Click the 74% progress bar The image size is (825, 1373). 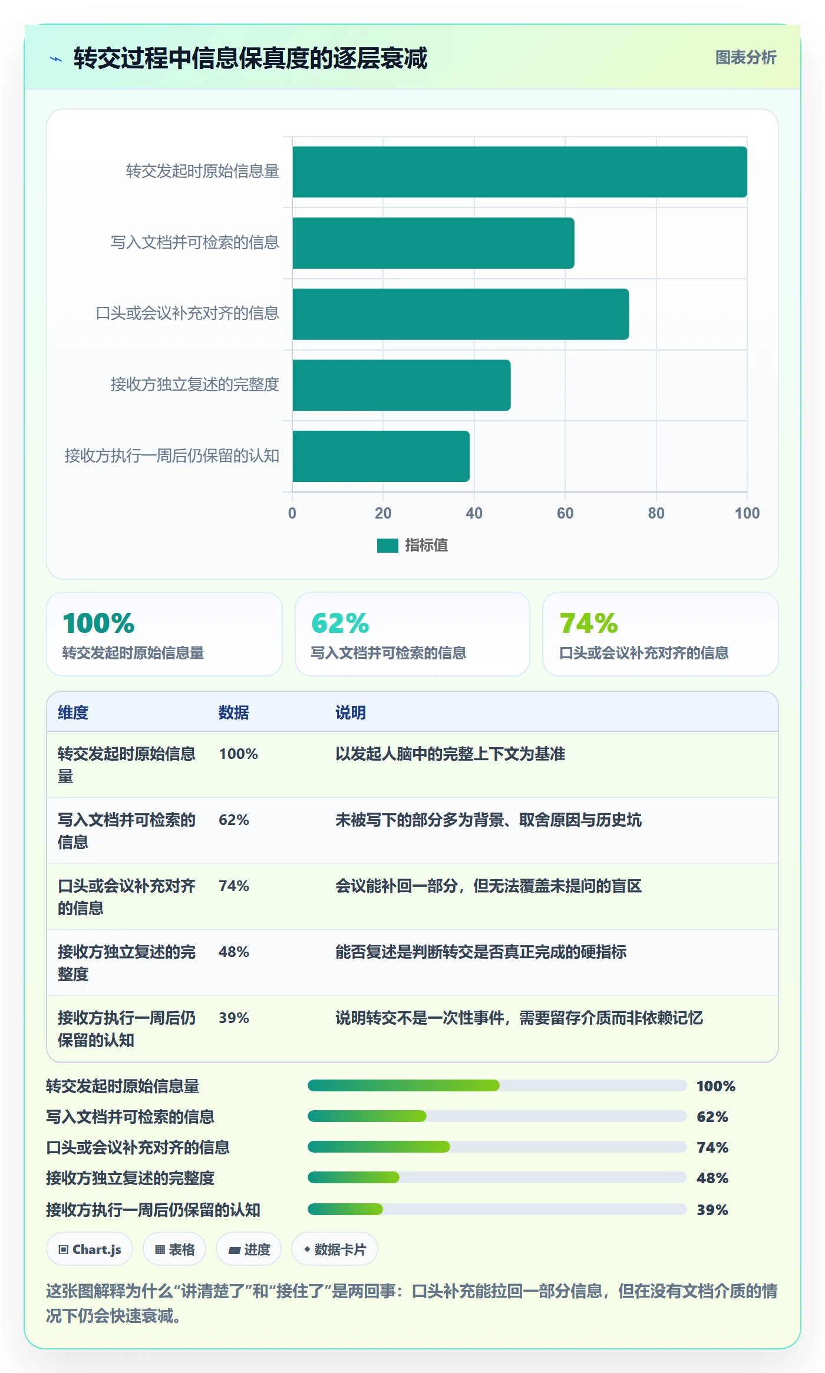497,1147
